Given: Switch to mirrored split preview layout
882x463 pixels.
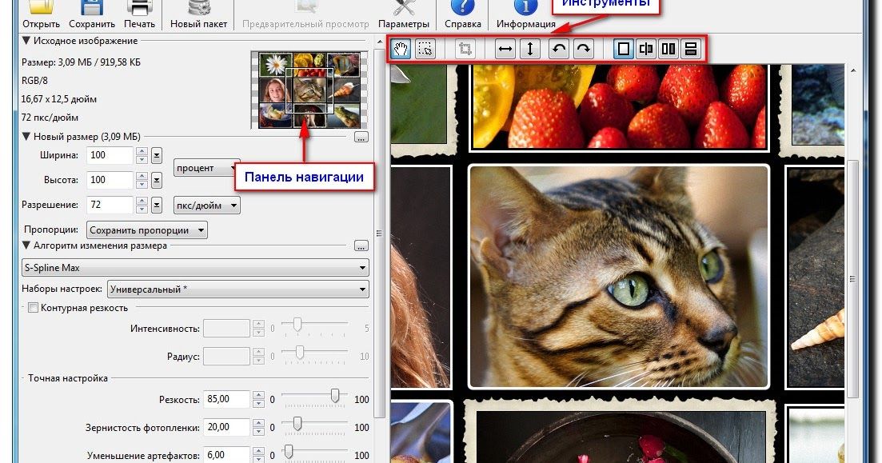Looking at the screenshot, I should pyautogui.click(x=646, y=49).
